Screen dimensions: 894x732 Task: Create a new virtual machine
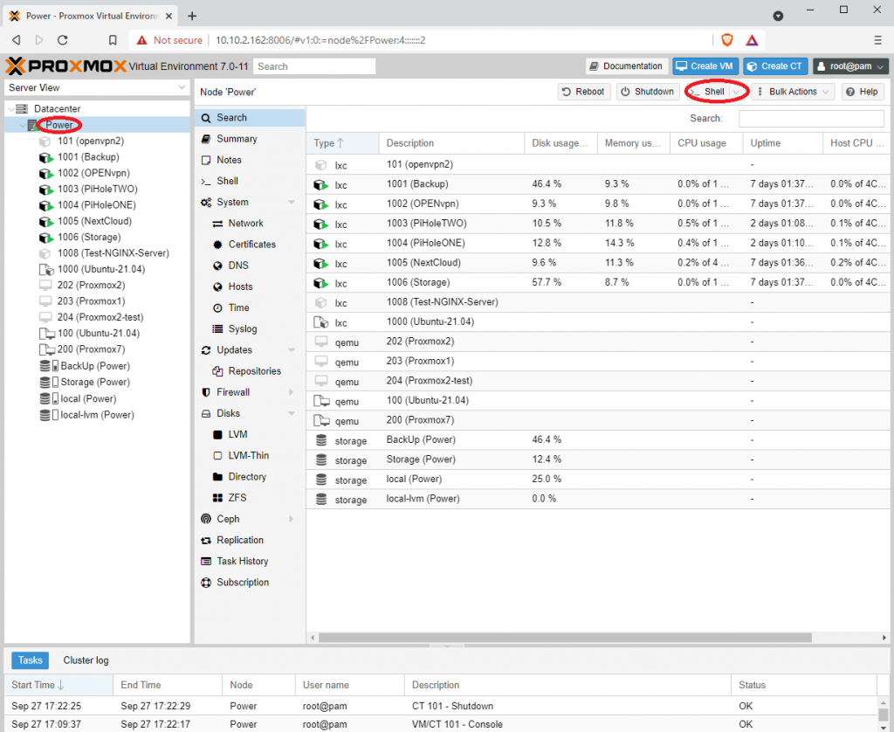[x=704, y=66]
